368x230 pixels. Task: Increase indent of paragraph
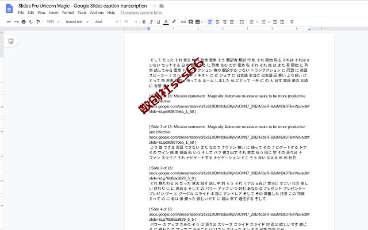(x=282, y=22)
